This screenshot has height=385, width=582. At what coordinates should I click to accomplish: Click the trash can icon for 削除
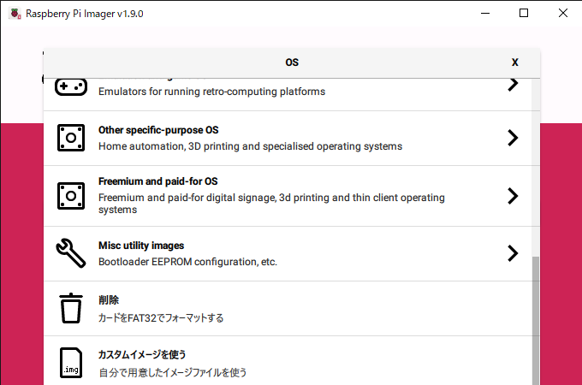click(x=71, y=308)
